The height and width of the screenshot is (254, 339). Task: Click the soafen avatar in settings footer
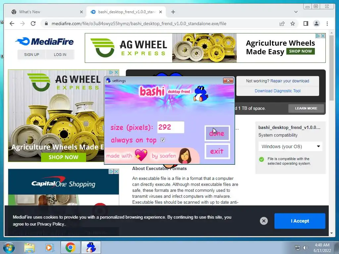[x=185, y=156]
